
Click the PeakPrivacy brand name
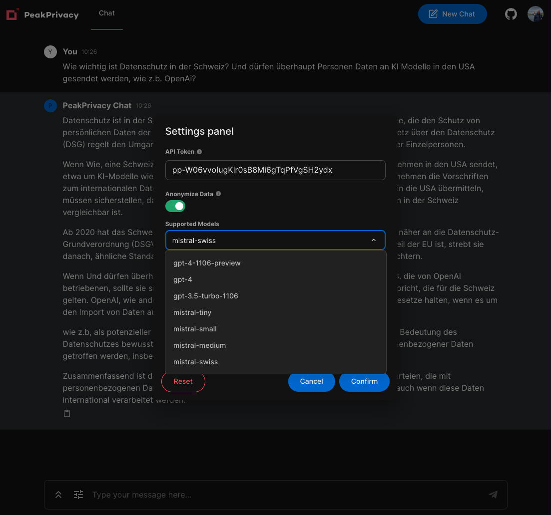51,15
